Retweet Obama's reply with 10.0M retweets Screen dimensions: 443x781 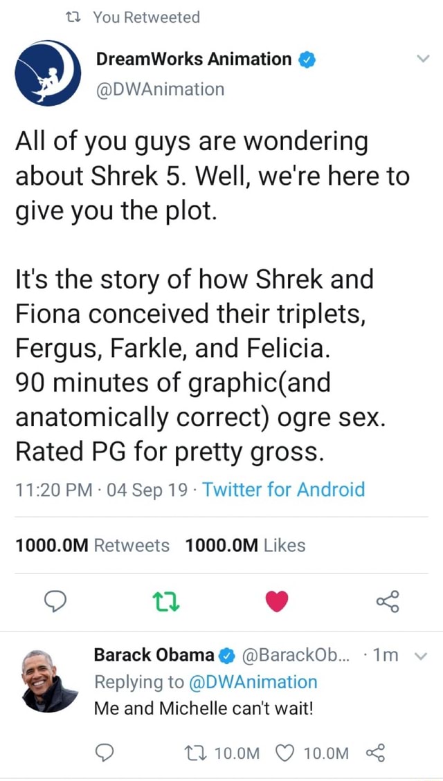click(x=206, y=752)
